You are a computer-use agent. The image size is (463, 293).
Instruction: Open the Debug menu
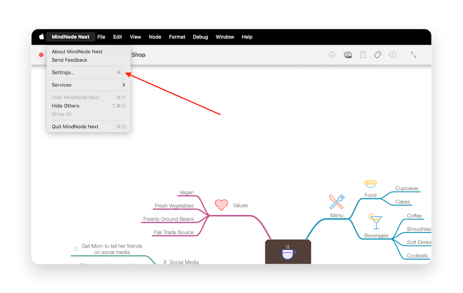point(201,37)
